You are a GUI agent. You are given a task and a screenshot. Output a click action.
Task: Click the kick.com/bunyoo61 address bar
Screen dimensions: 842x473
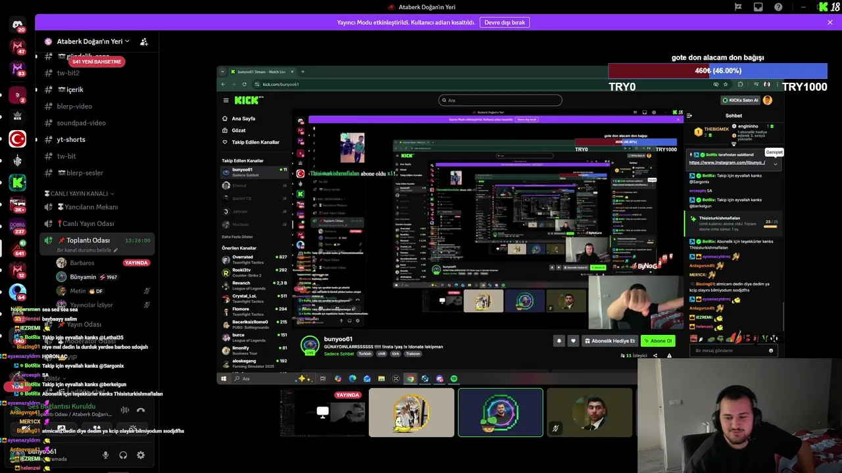[480, 84]
